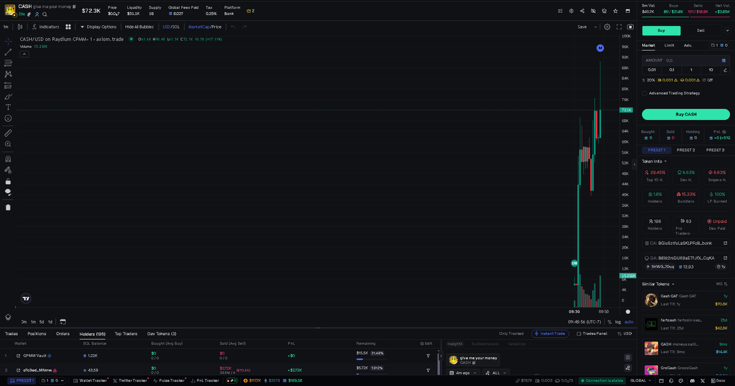
Task: Click the share icon in header
Action: pos(582,11)
